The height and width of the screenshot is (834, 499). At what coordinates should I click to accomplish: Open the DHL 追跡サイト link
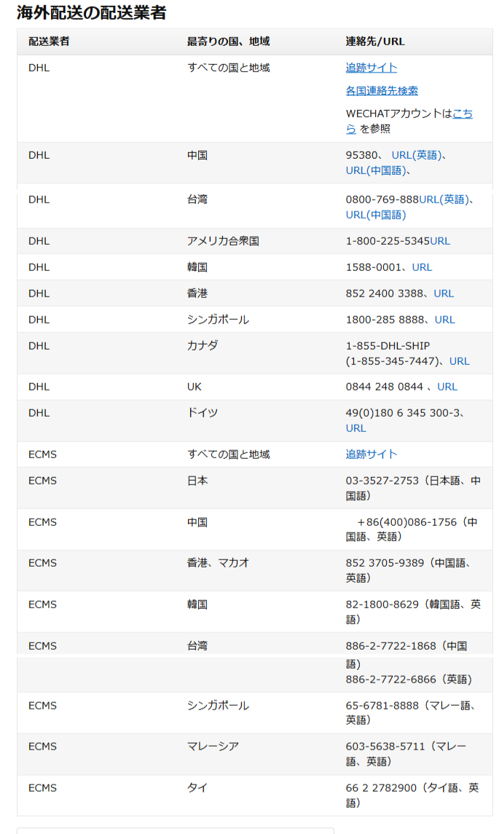[x=371, y=68]
